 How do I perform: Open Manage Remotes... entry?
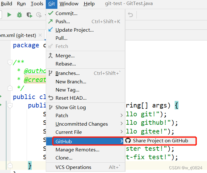click(x=85, y=149)
